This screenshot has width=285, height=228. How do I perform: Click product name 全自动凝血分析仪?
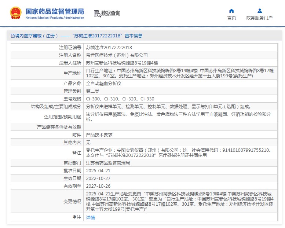103,83
